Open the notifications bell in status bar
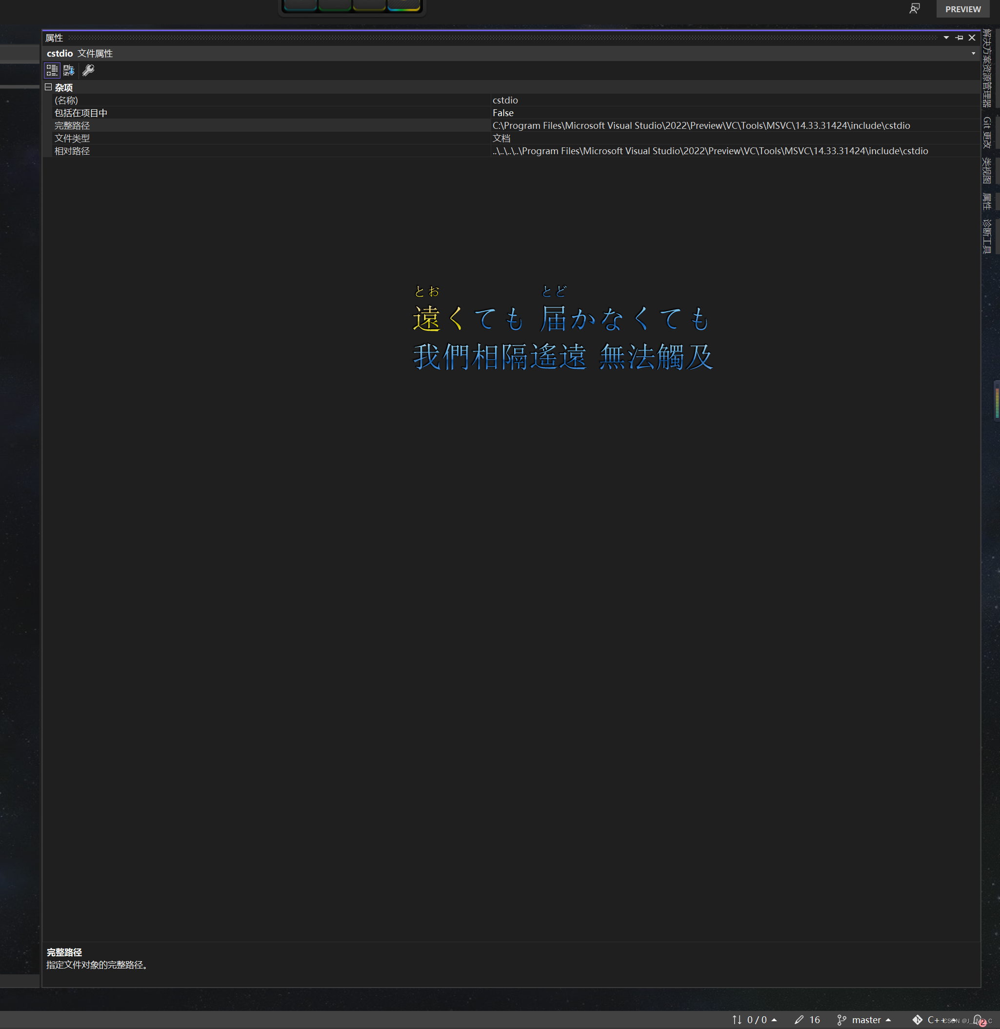 pos(978,1020)
